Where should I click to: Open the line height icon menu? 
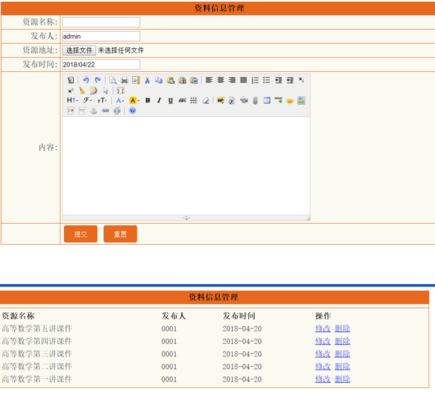click(x=194, y=100)
